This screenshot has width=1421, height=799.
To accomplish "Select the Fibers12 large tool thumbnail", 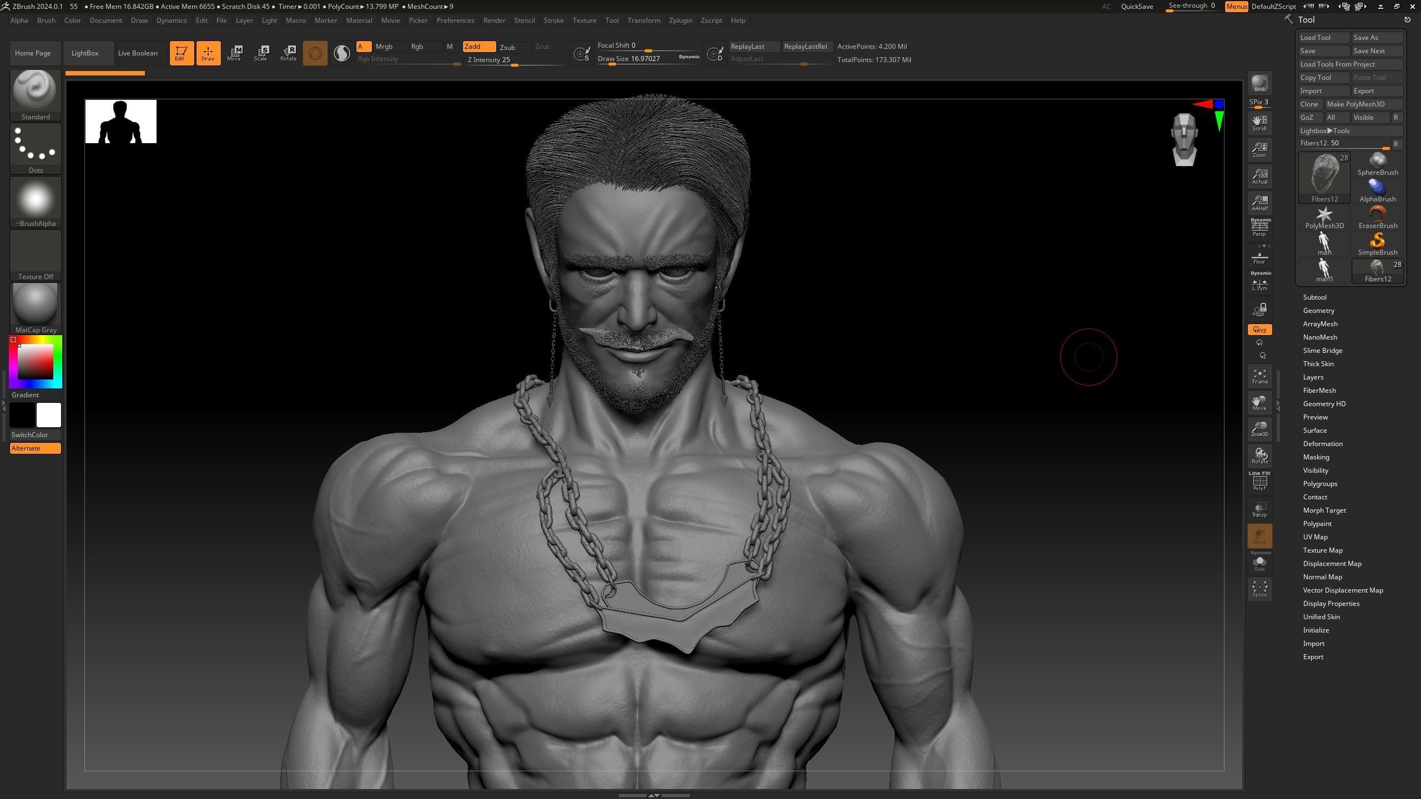I will click(x=1324, y=178).
